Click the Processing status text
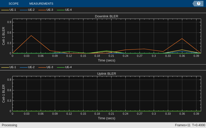 10,125
